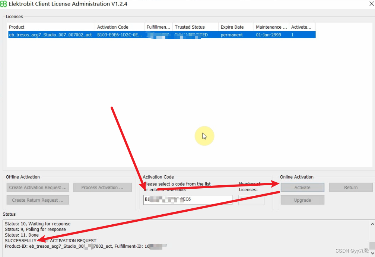Image resolution: width=375 pixels, height=257 pixels.
Task: Click the Return button
Action: [x=350, y=188]
